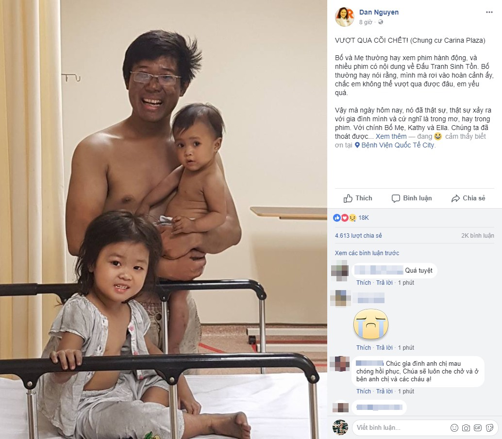Click the public globe privacy icon
The image size is (502, 439).
381,22
